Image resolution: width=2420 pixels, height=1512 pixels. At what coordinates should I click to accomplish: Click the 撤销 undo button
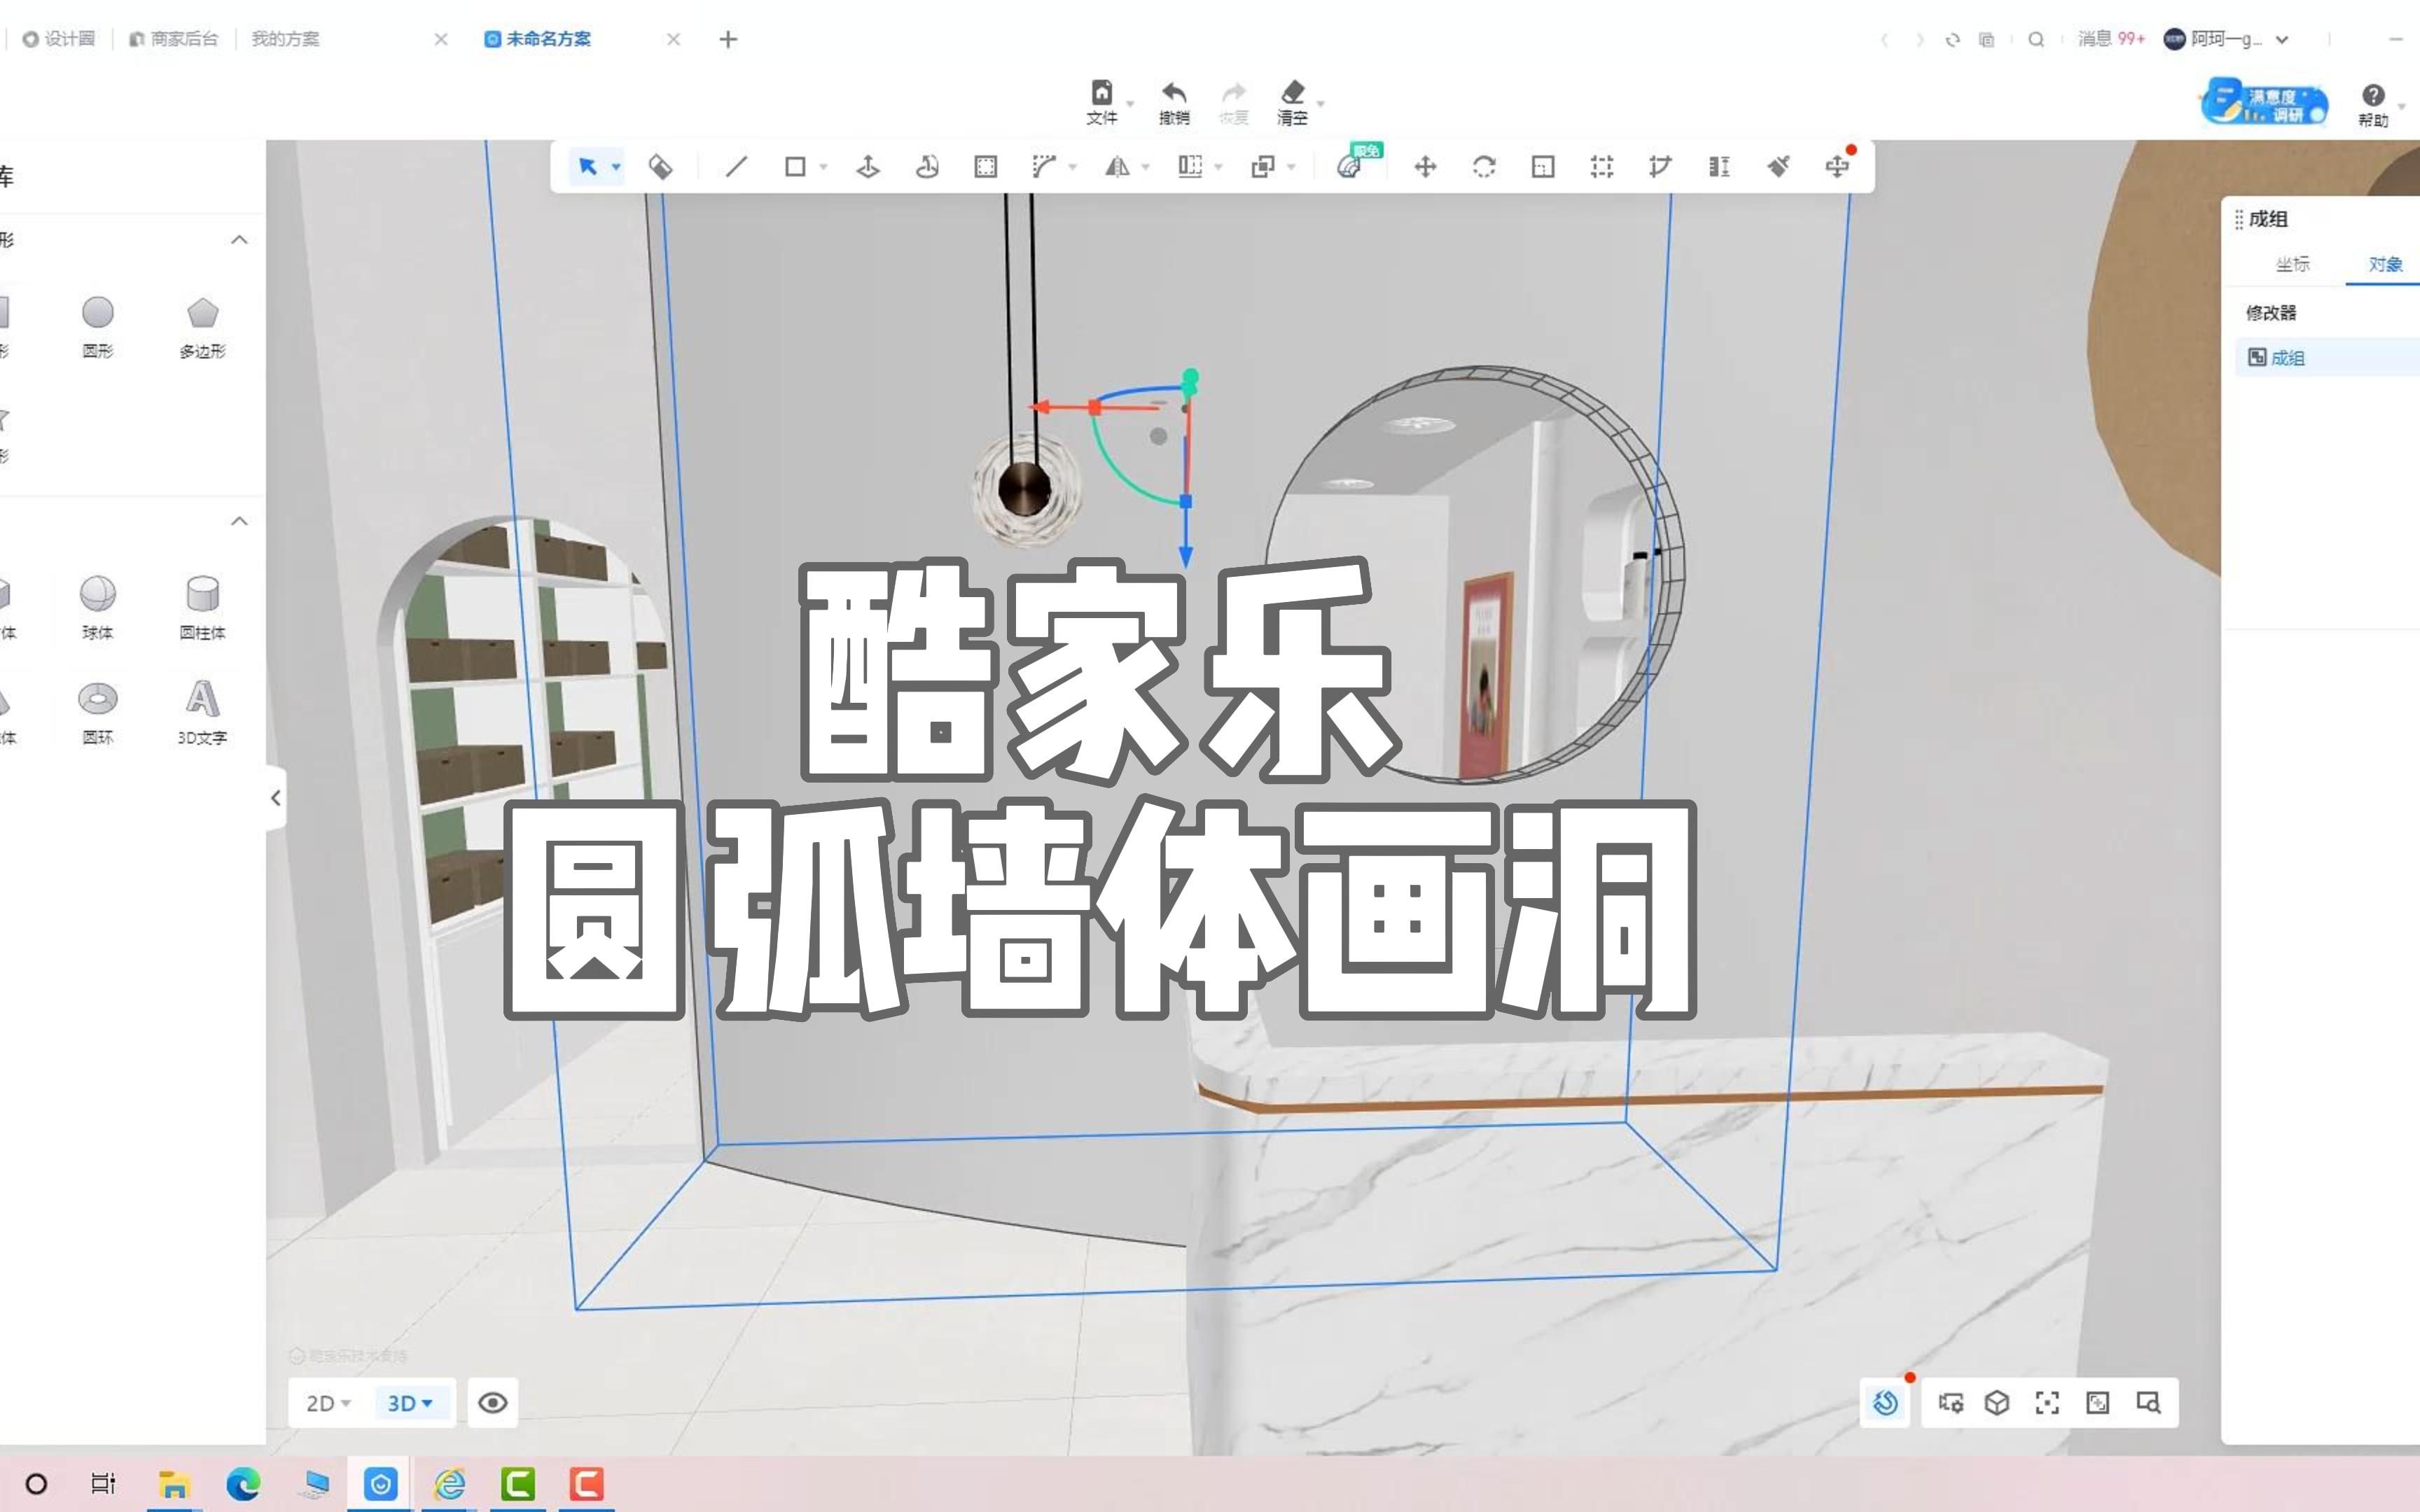click(1174, 103)
